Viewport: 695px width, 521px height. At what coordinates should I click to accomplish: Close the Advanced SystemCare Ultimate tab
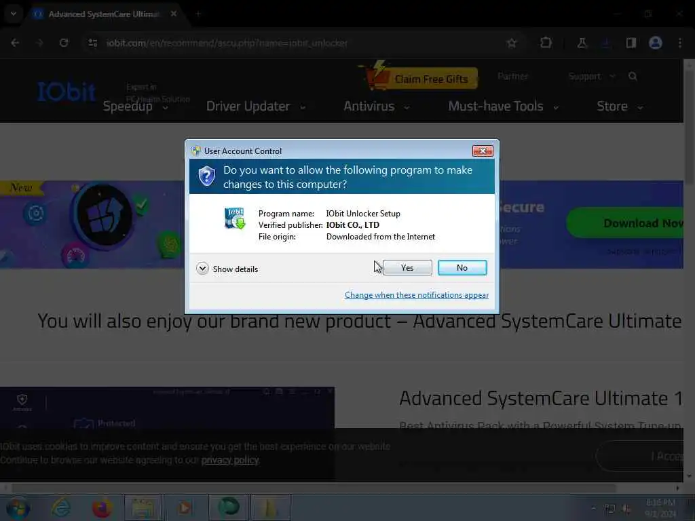174,14
